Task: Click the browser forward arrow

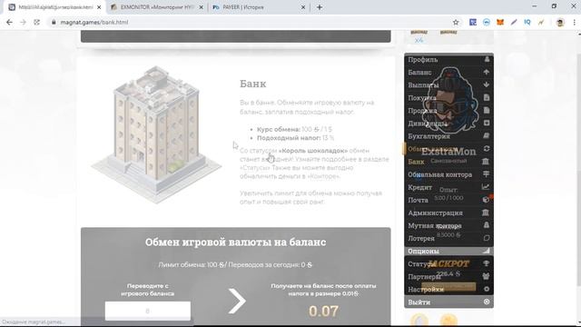Action: pyautogui.click(x=23, y=22)
